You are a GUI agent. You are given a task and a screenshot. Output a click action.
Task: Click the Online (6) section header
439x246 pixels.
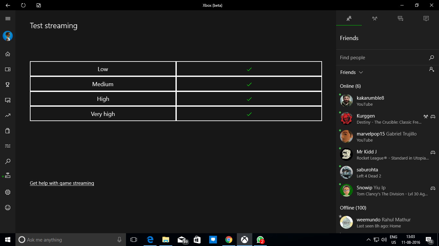[350, 86]
